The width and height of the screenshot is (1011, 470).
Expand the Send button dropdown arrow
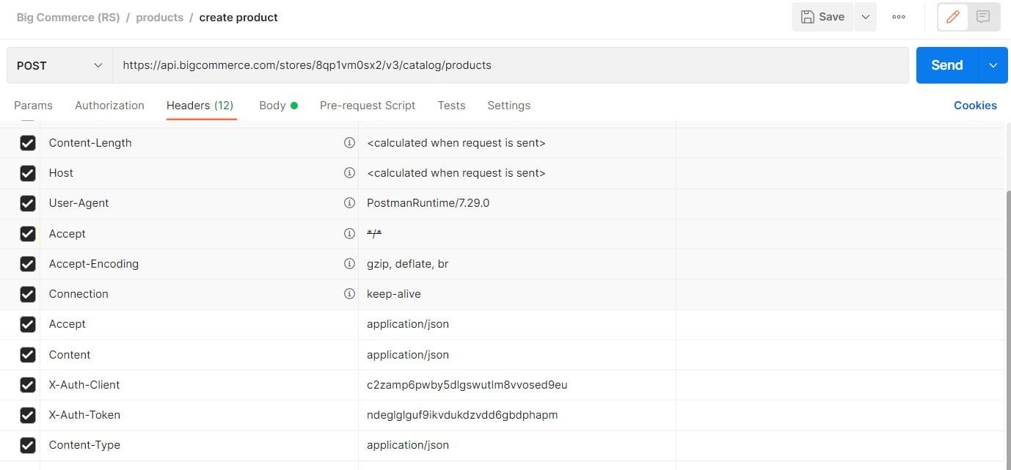pyautogui.click(x=993, y=65)
